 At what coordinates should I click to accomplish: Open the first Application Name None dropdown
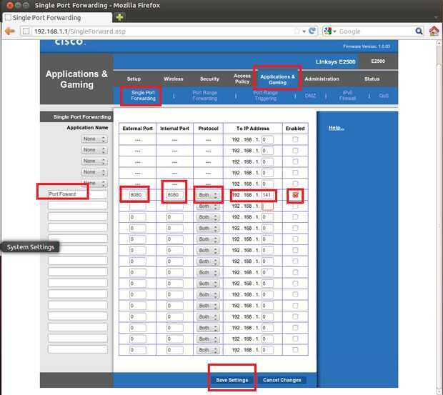point(94,139)
